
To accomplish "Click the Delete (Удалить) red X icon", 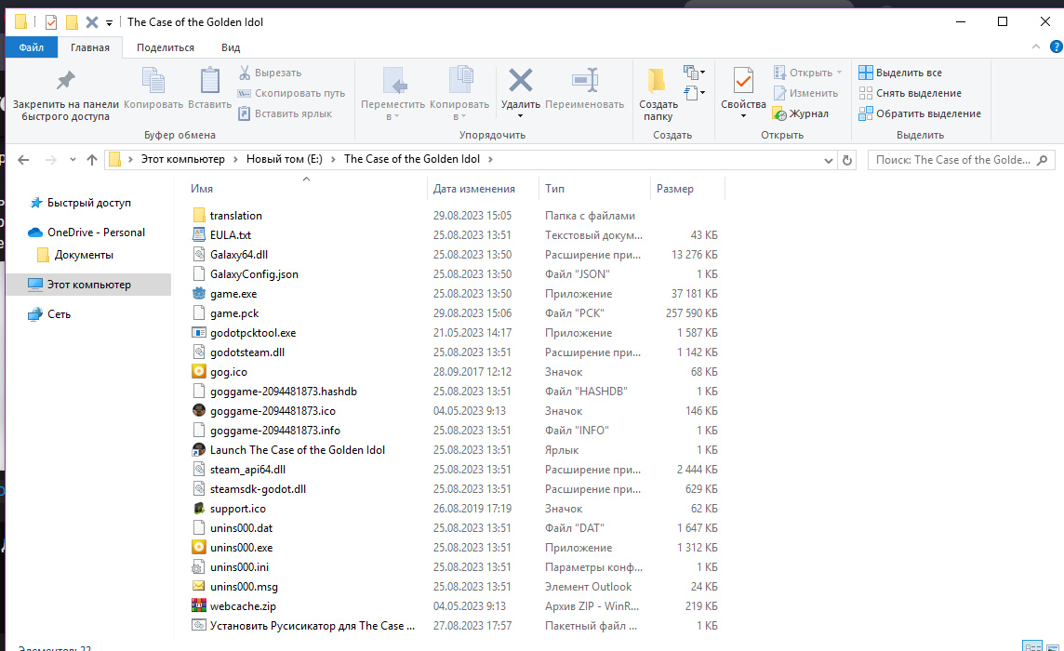I will click(x=520, y=81).
